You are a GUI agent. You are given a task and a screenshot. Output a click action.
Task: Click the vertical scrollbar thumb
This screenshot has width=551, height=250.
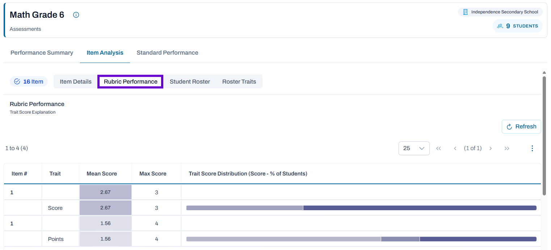click(544, 136)
